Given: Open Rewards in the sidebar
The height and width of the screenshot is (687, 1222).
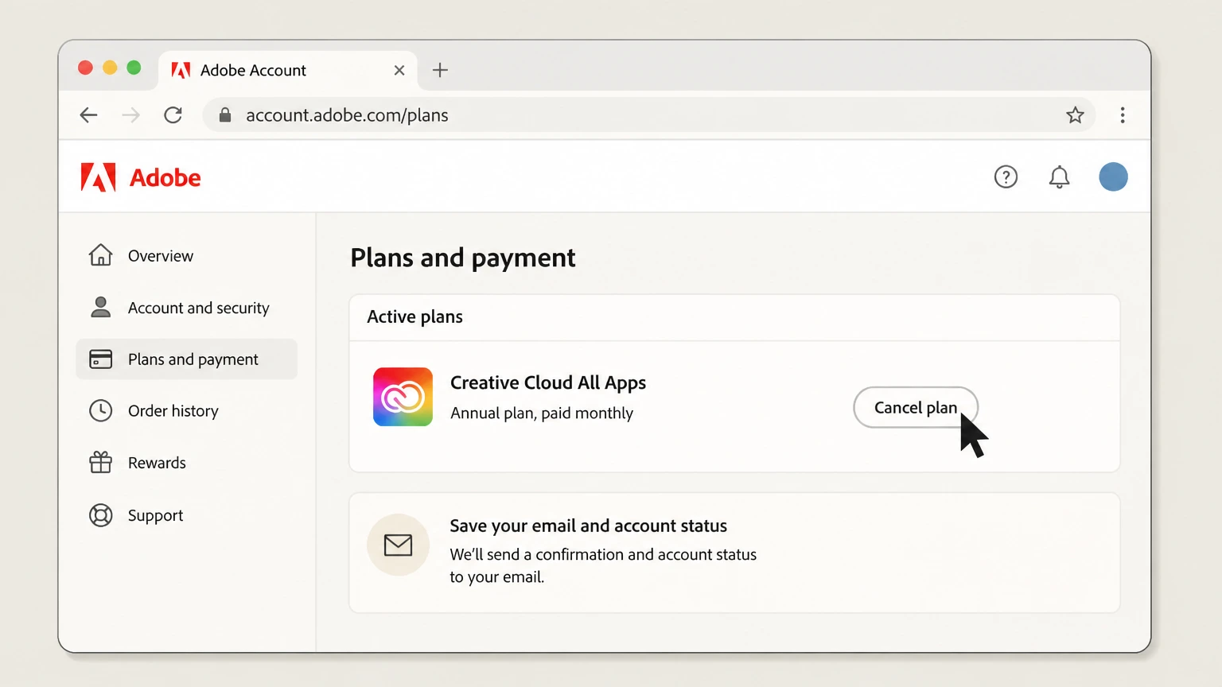Looking at the screenshot, I should (x=186, y=462).
